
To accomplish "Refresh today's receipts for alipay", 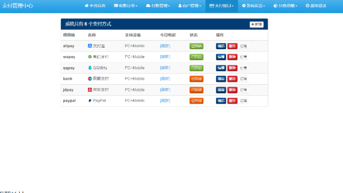I will 165,46.
